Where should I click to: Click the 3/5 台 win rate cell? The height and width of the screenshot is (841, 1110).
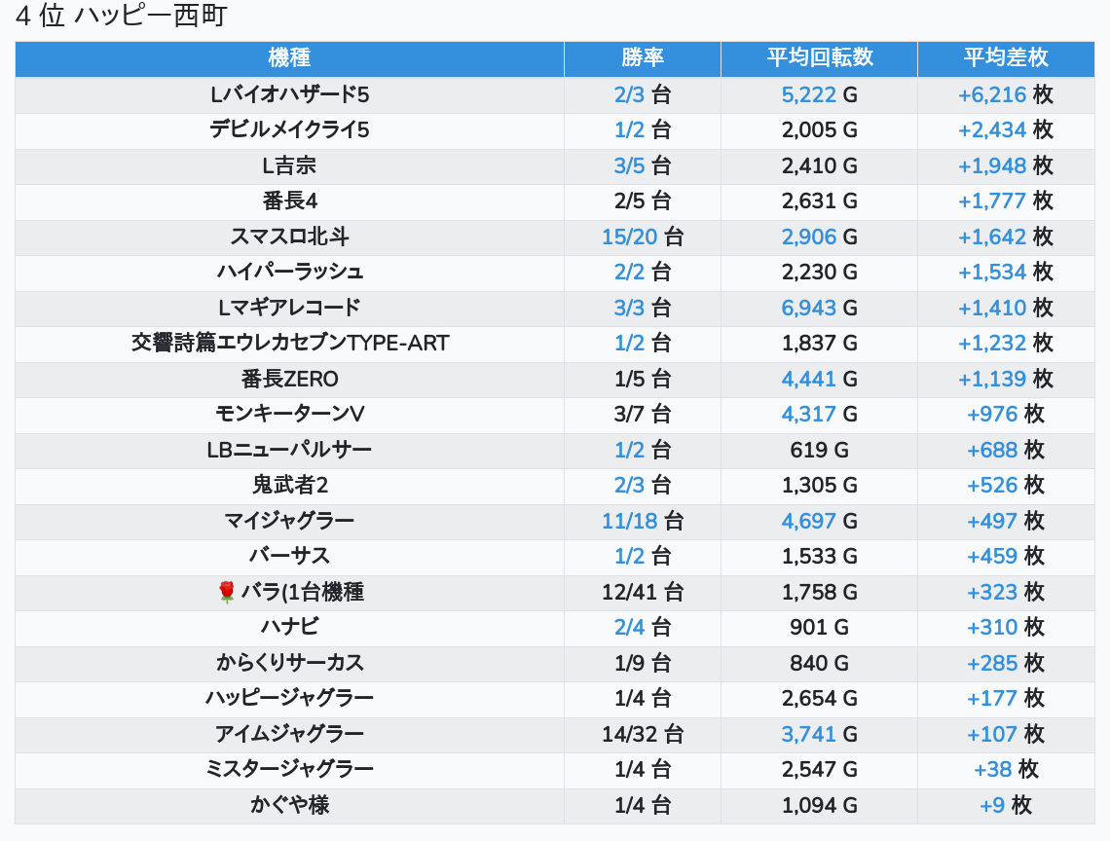[642, 165]
